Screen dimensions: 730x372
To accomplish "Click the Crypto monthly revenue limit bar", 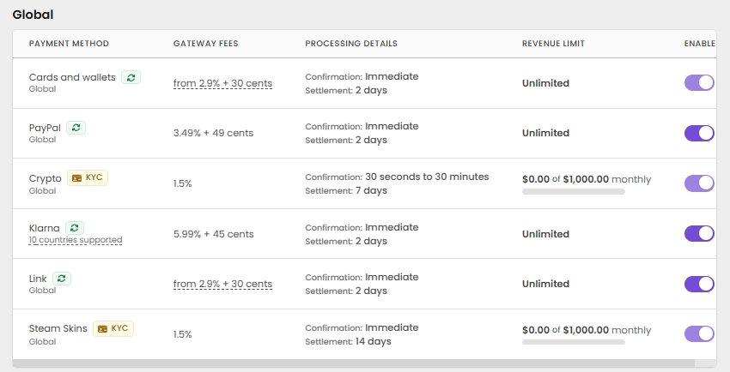I will click(573, 192).
